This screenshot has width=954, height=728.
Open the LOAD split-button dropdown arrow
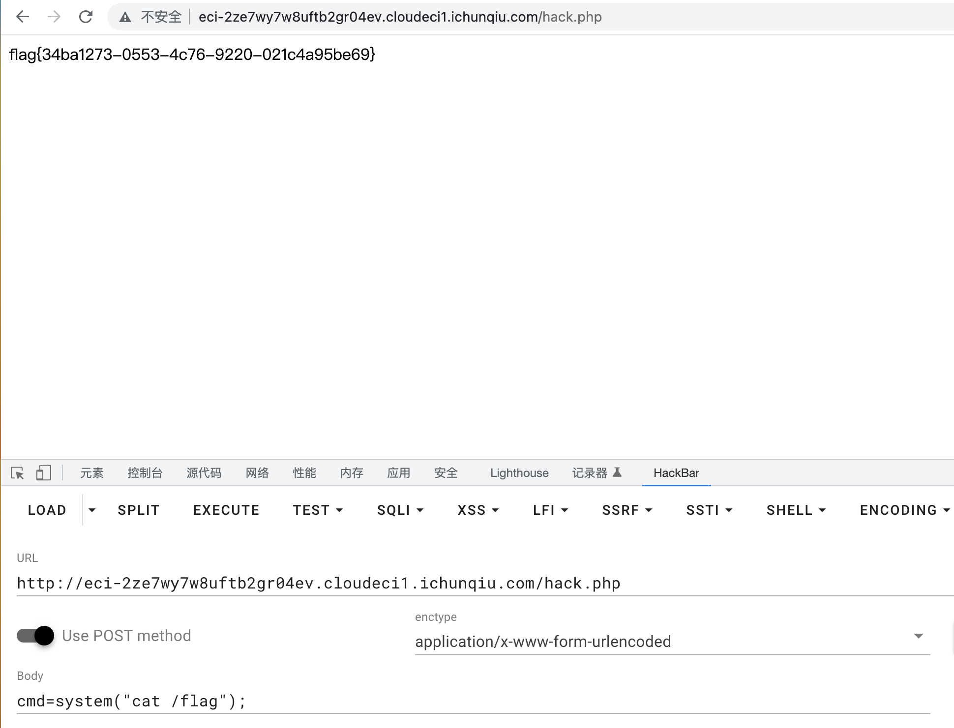92,510
